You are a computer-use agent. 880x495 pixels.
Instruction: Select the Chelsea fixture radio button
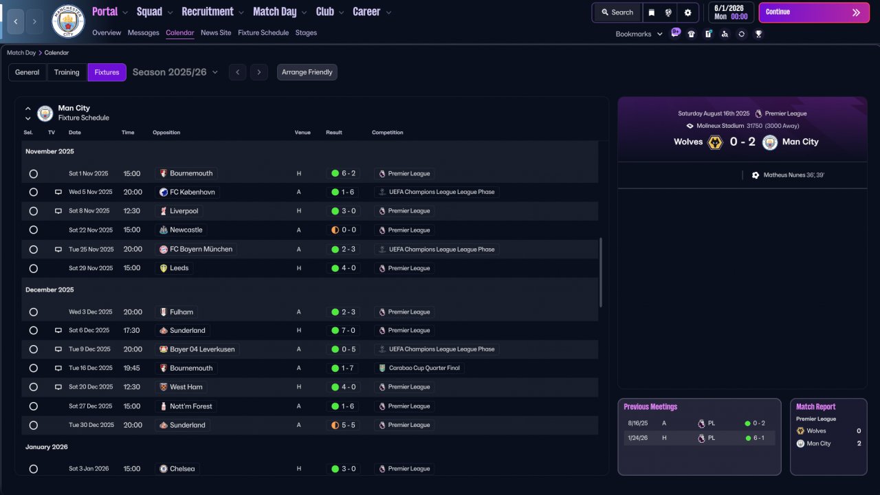tap(33, 469)
